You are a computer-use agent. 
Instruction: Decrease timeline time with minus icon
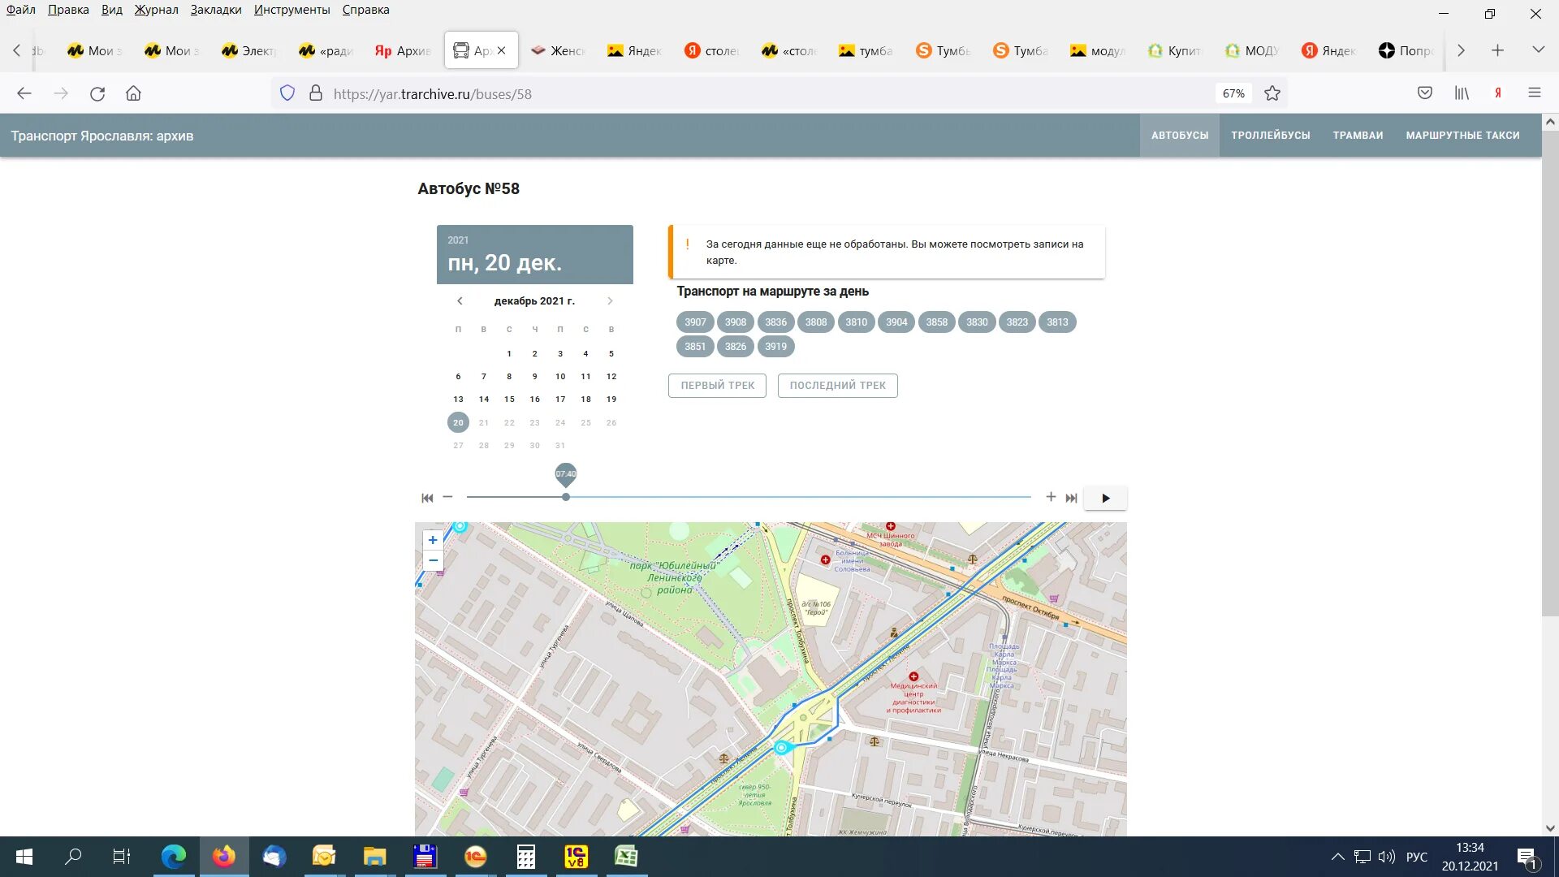point(447,496)
